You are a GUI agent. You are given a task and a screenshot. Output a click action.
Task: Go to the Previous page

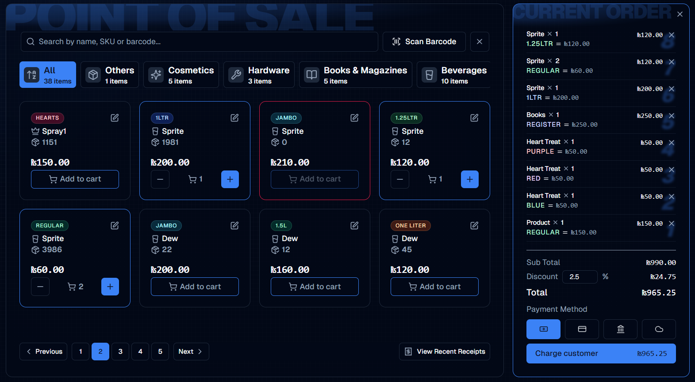pyautogui.click(x=43, y=352)
